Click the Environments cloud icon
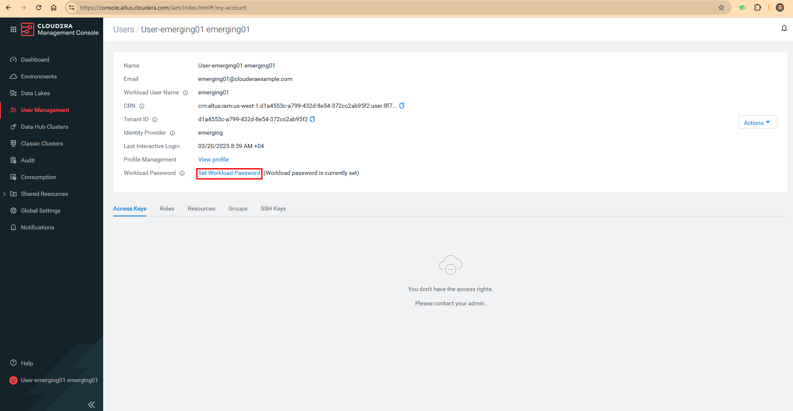 tap(13, 76)
